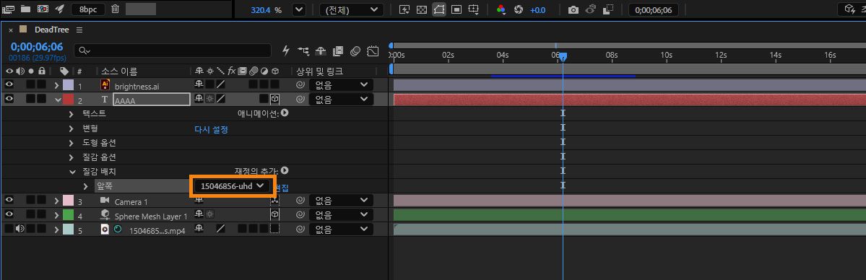Collapse the 질감 배치 property group

(x=72, y=172)
